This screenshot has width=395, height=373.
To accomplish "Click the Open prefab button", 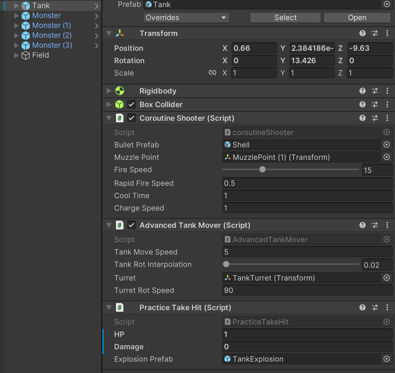I will (357, 18).
